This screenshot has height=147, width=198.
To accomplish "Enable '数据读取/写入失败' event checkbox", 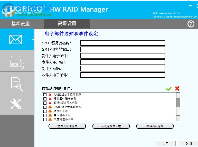I will (45, 103).
